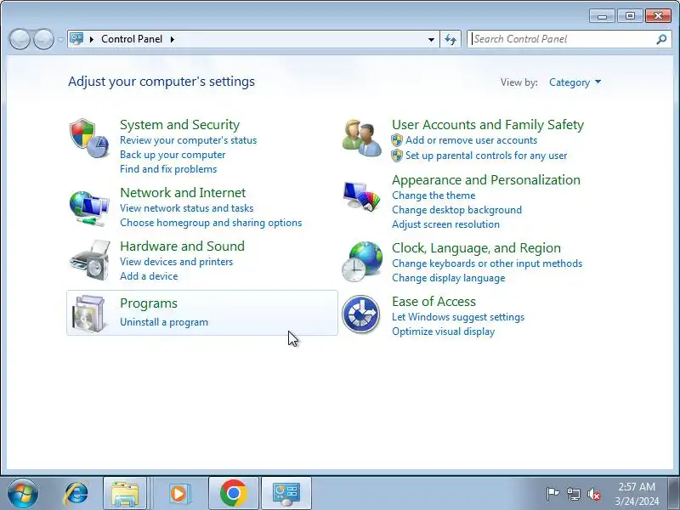This screenshot has width=680, height=510.
Task: Click Change the theme
Action: coord(433,195)
